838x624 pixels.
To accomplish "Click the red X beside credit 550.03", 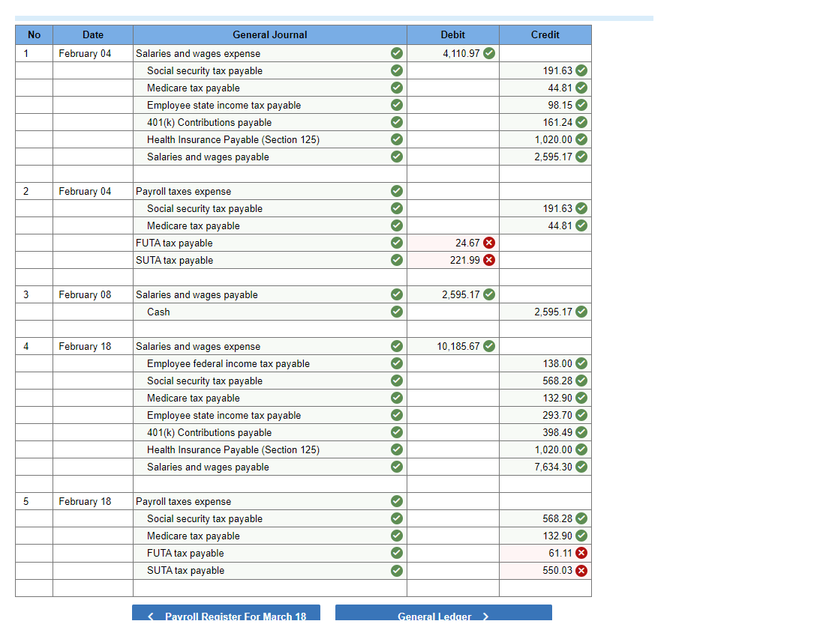I will coord(581,571).
